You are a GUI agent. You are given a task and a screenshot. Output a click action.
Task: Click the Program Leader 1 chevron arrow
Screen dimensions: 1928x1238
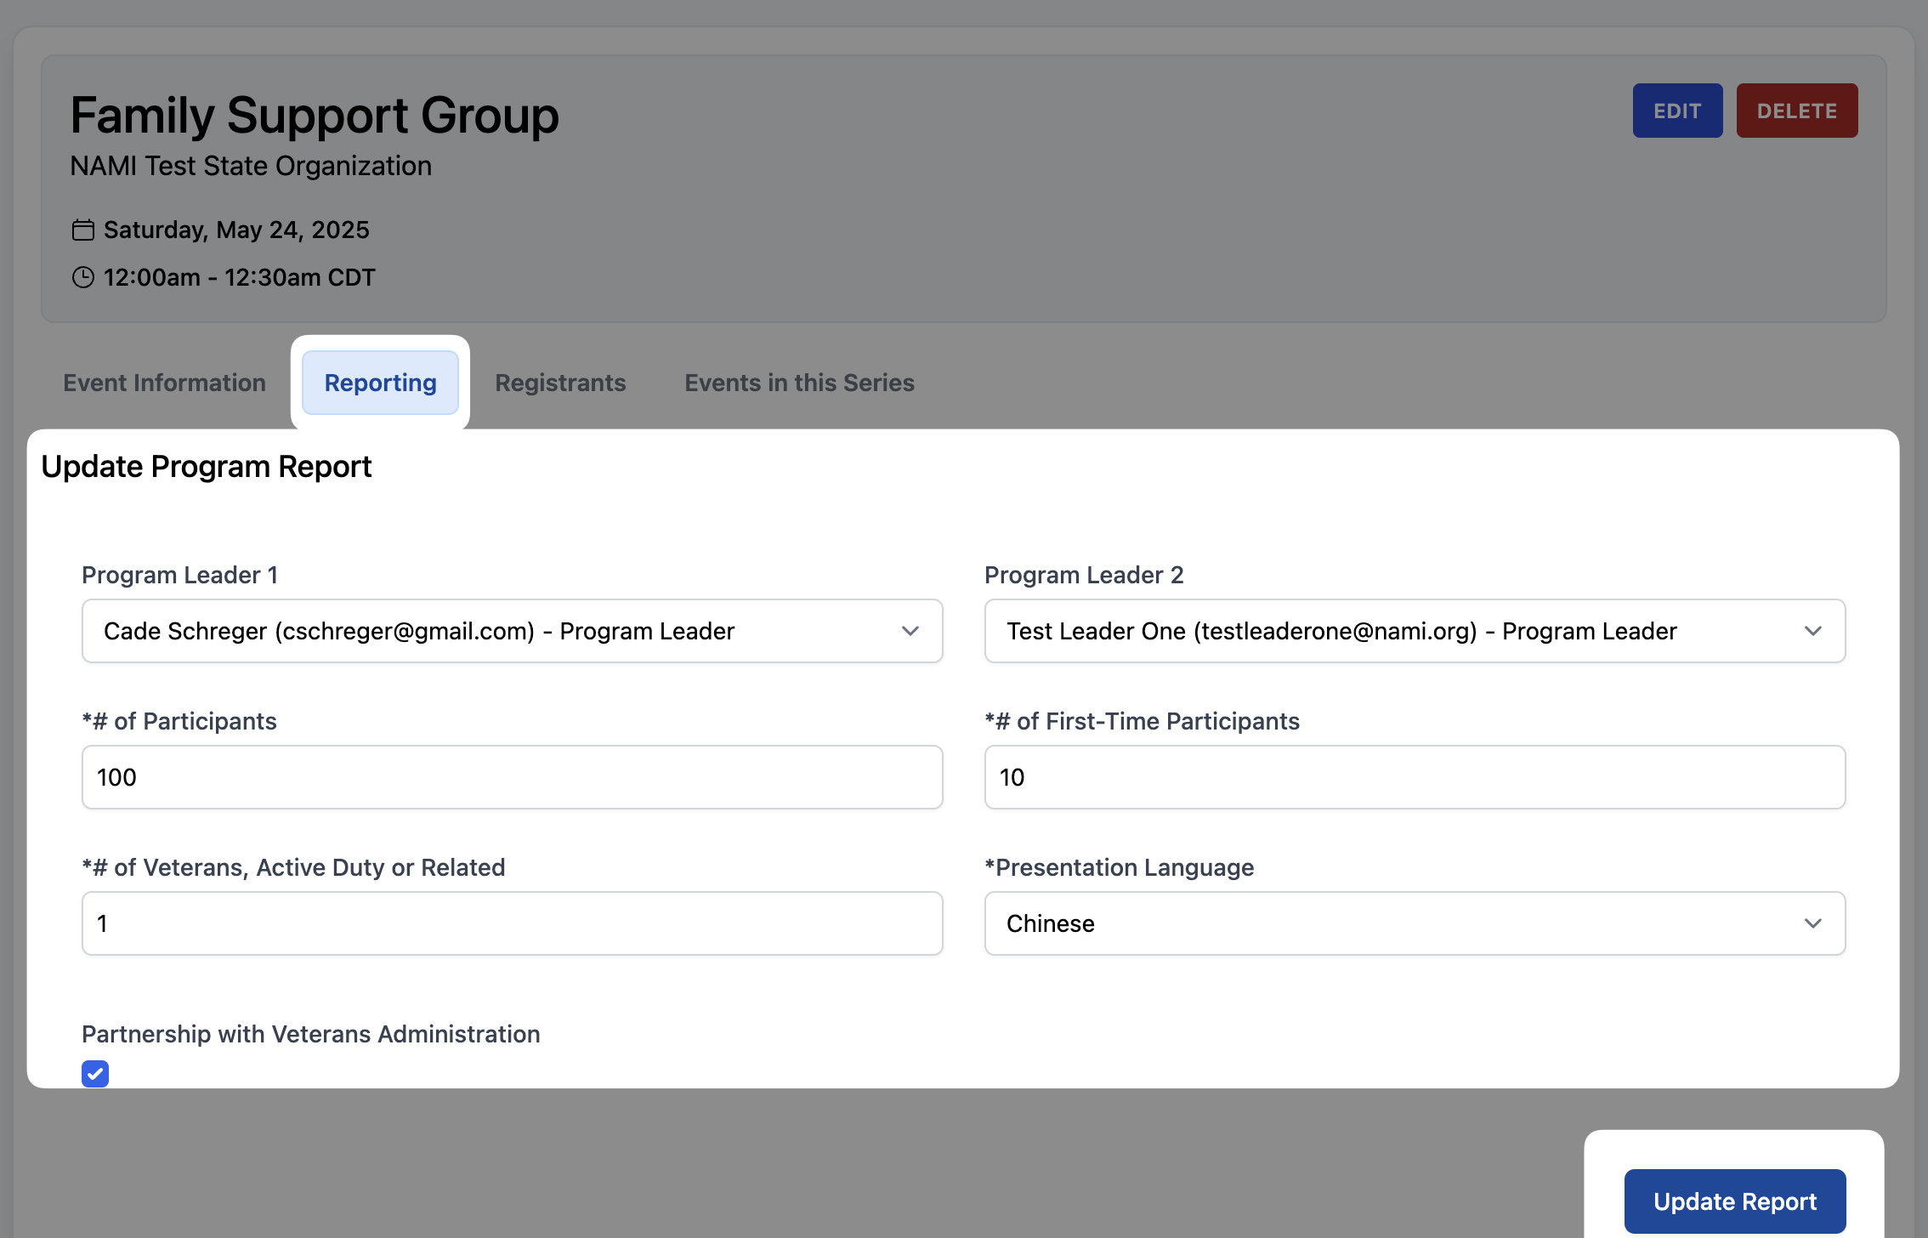tap(910, 631)
